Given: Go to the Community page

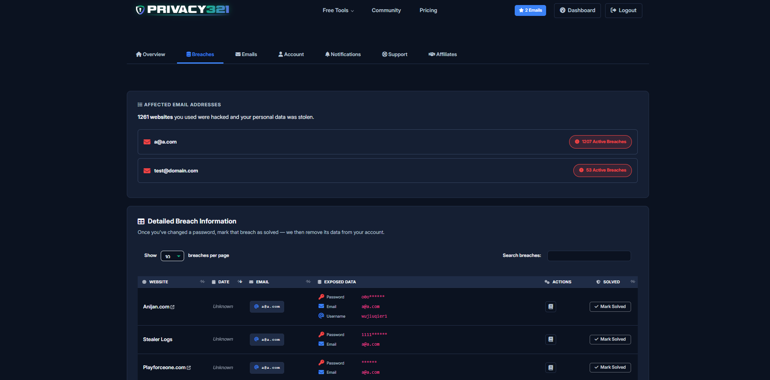Looking at the screenshot, I should click(x=386, y=10).
